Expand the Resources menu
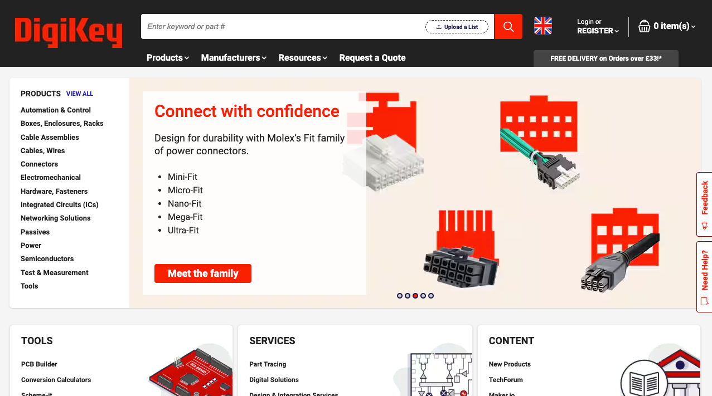Image resolution: width=712 pixels, height=396 pixels. tap(303, 57)
